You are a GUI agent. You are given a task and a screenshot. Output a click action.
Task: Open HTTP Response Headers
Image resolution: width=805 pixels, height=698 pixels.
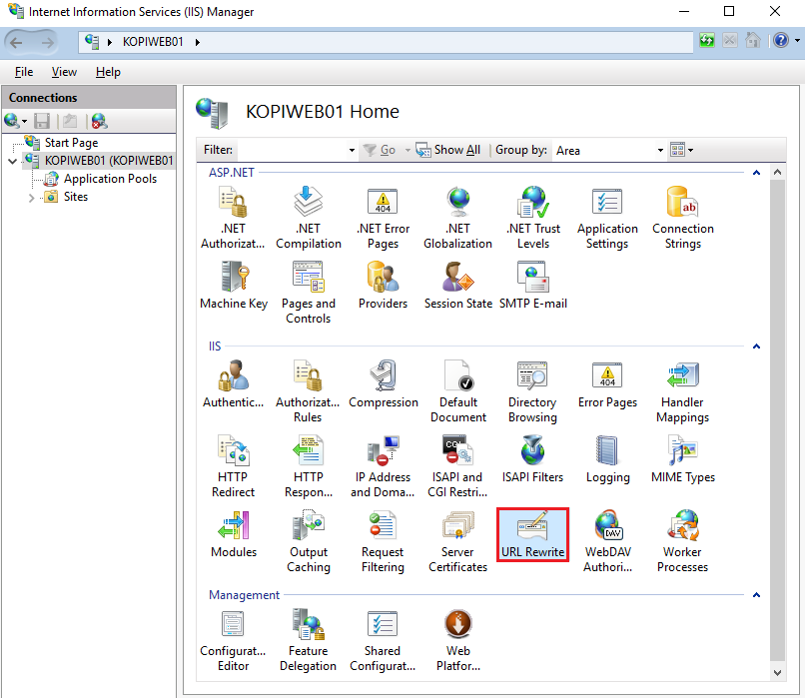[x=308, y=466]
